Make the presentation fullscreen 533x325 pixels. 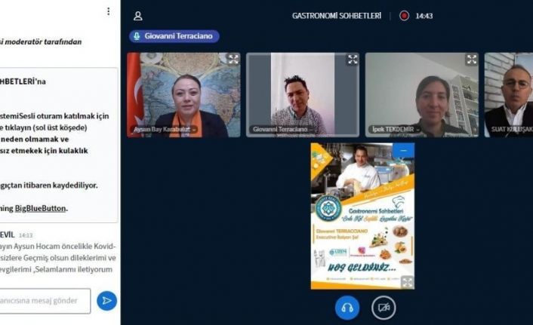(x=406, y=281)
